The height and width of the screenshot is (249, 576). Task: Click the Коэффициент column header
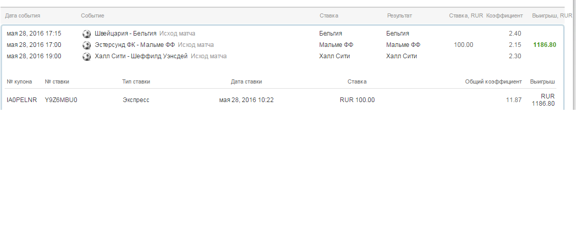coord(504,16)
